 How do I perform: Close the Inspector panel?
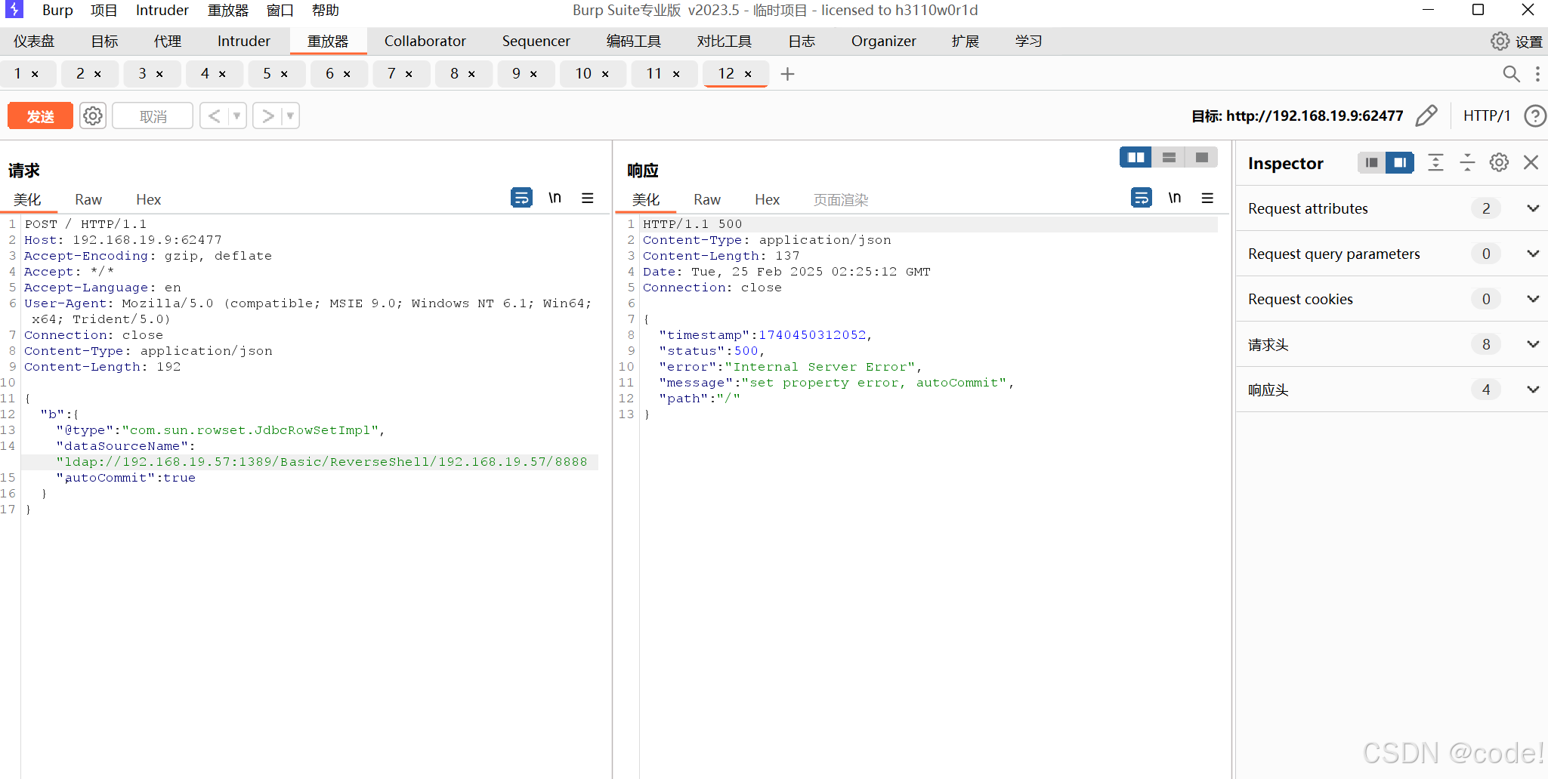pos(1531,162)
